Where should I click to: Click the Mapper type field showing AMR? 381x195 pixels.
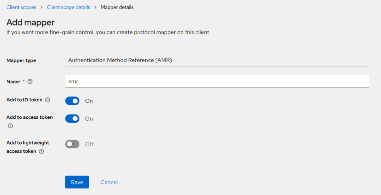point(217,60)
